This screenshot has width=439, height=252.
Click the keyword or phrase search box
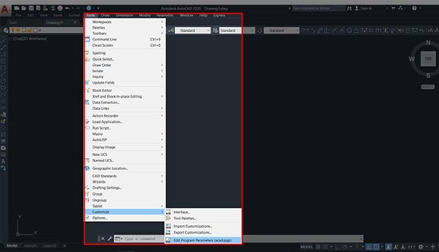pos(319,8)
